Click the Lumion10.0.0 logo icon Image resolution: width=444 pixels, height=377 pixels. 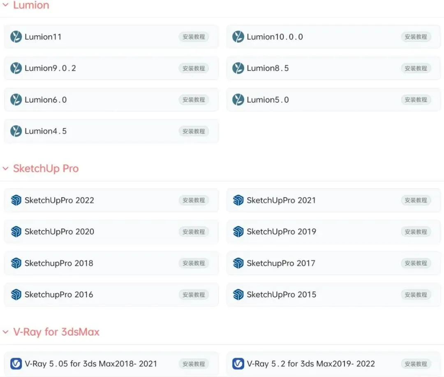point(238,37)
